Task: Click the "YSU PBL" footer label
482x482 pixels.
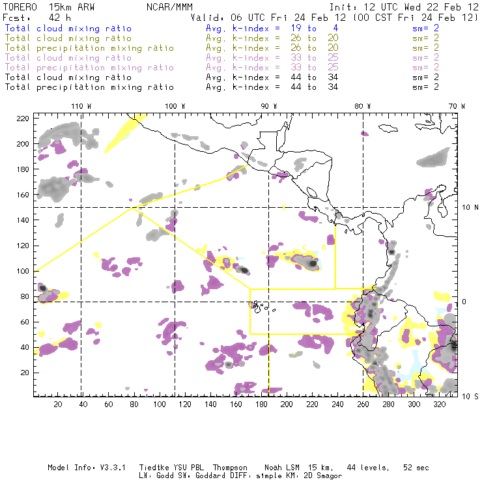Action: coord(188,468)
